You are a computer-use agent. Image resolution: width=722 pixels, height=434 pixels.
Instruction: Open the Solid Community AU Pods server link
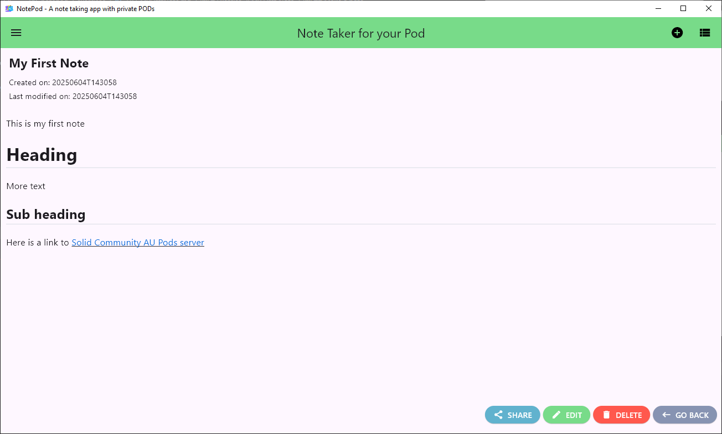click(138, 243)
